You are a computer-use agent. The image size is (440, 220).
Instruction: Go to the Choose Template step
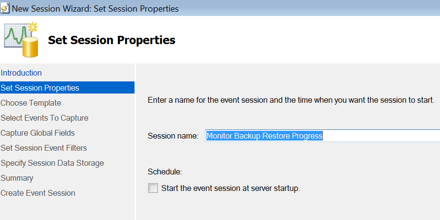tap(31, 103)
